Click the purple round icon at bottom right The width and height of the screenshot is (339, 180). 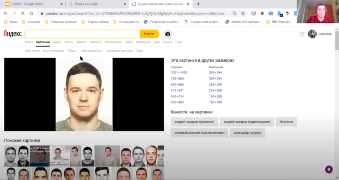click(x=328, y=169)
